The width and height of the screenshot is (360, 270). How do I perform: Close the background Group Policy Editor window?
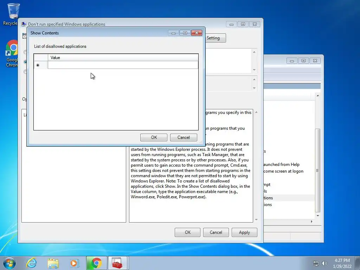pyautogui.click(x=315, y=61)
